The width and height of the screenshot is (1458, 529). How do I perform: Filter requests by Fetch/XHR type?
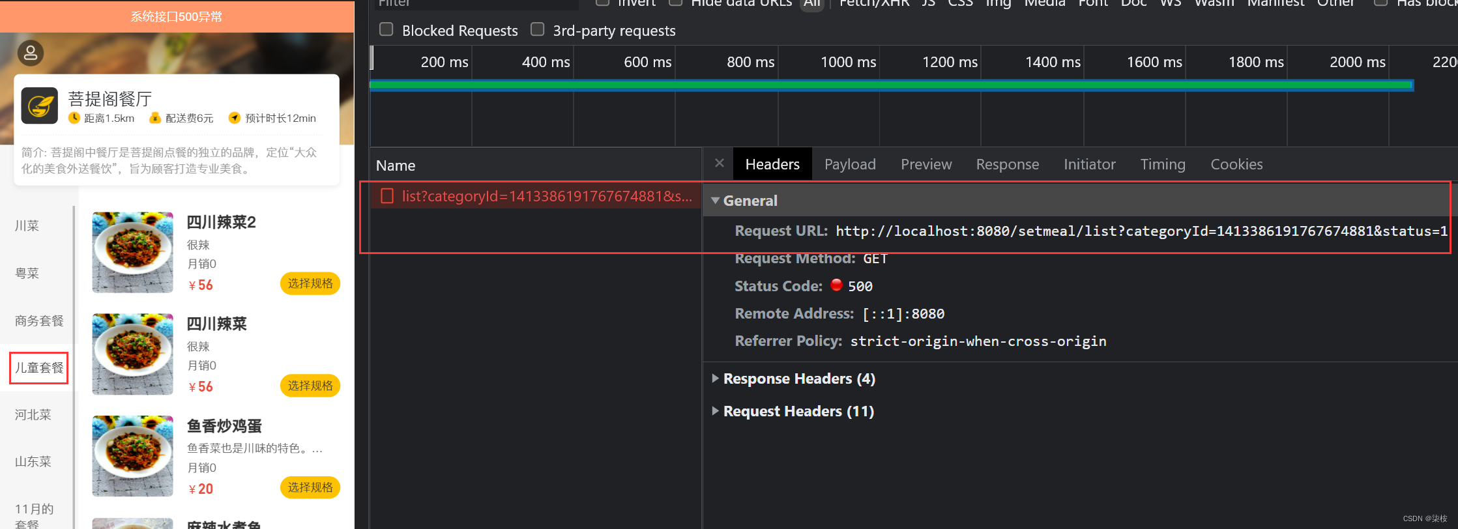pyautogui.click(x=874, y=3)
